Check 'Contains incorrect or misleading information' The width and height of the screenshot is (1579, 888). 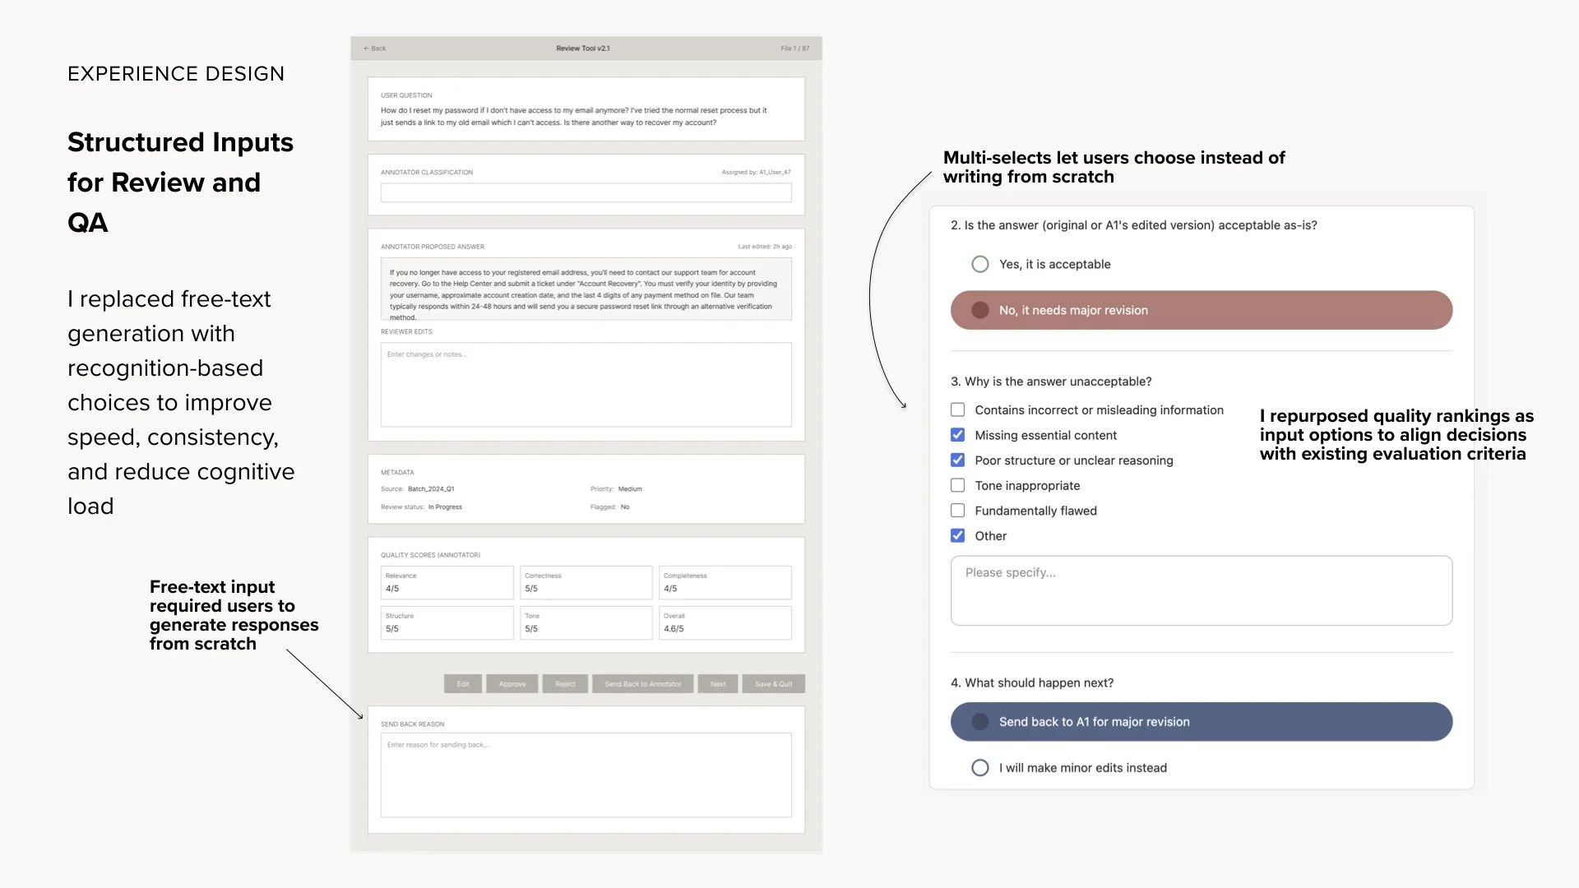(x=957, y=409)
